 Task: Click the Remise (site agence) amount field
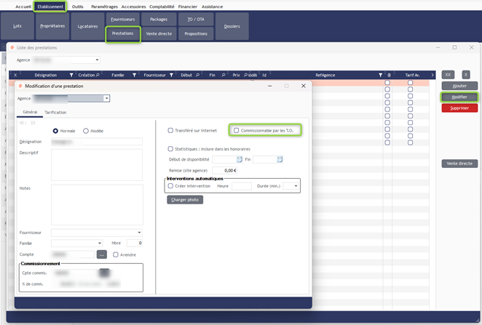224,170
